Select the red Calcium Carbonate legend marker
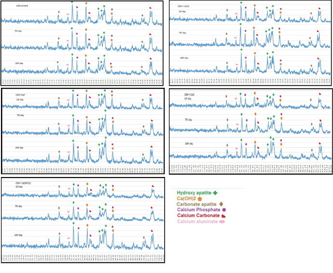Screen dimensions: 333x273 [x=224, y=216]
